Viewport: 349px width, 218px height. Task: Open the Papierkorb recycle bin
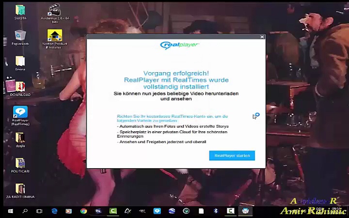tap(20, 36)
